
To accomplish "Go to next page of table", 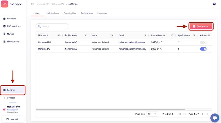I will click(x=203, y=114).
